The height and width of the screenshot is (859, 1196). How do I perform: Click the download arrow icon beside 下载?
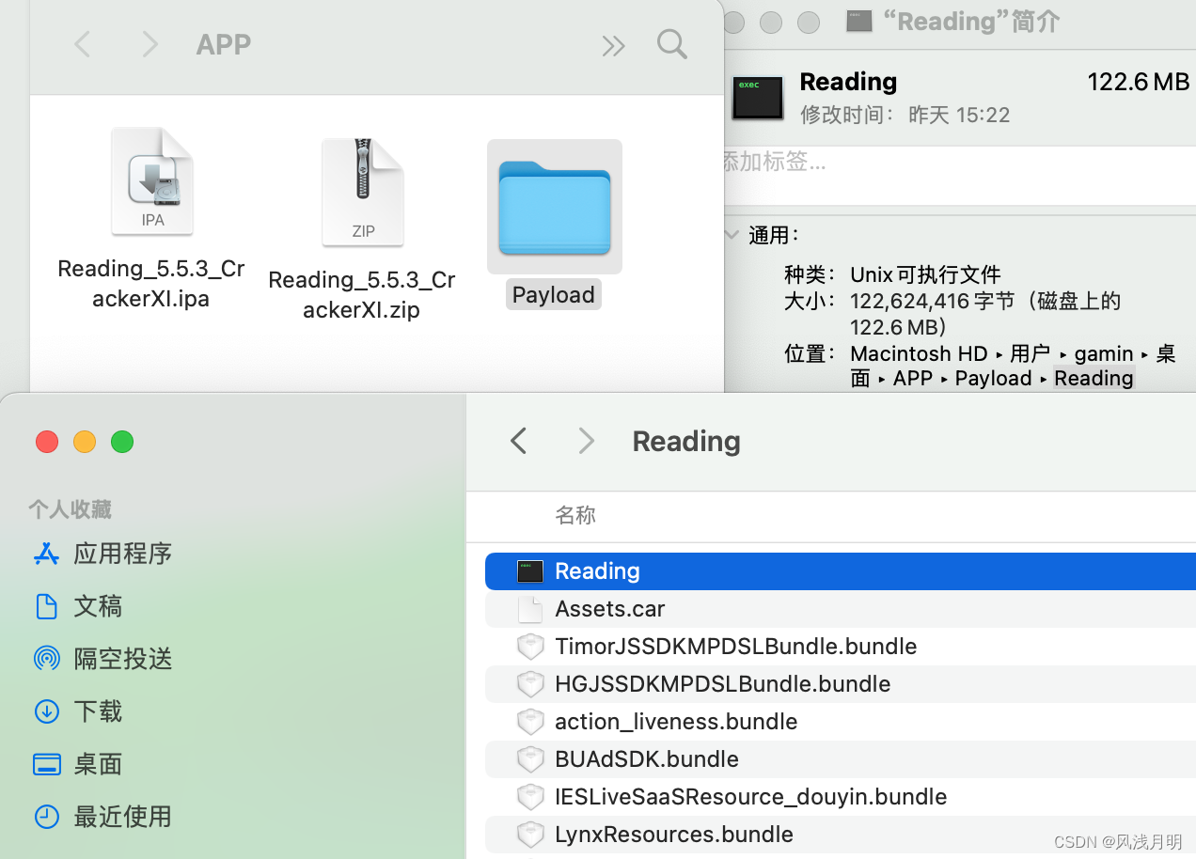coord(47,711)
